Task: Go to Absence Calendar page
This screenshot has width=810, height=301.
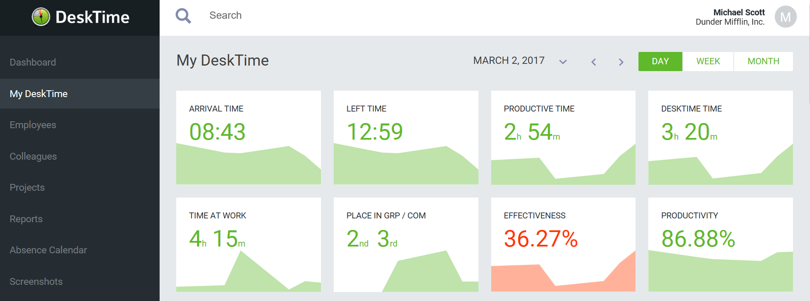Action: pos(48,250)
